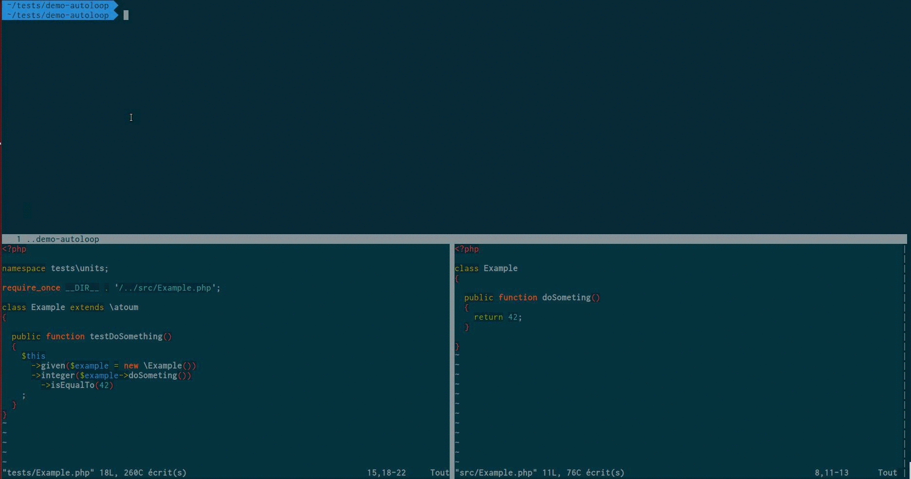Click the require_once keyword in the tests file
Image resolution: width=911 pixels, height=479 pixels.
tap(31, 288)
